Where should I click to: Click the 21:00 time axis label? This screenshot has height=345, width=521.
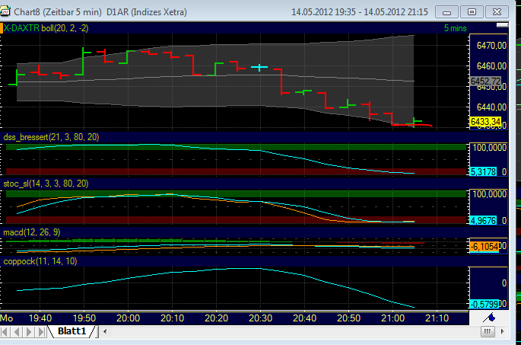[x=392, y=318]
